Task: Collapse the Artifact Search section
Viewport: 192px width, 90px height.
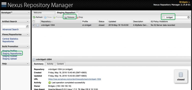Action: pyautogui.click(x=28, y=21)
